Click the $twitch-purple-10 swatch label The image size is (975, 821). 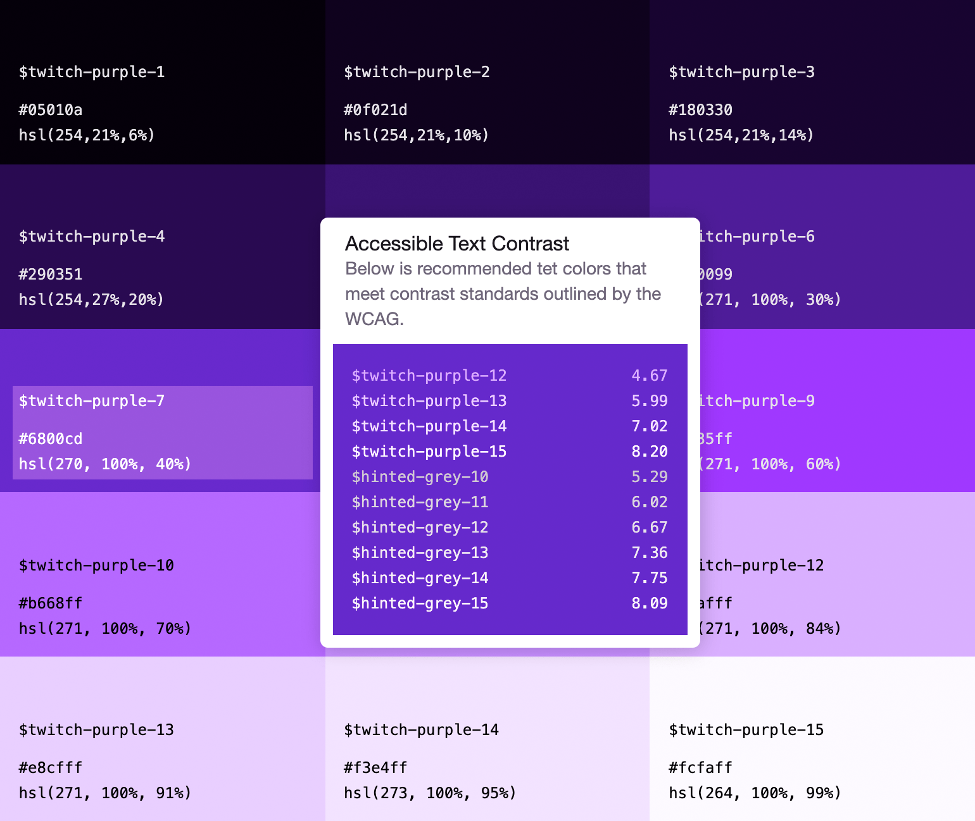click(96, 565)
